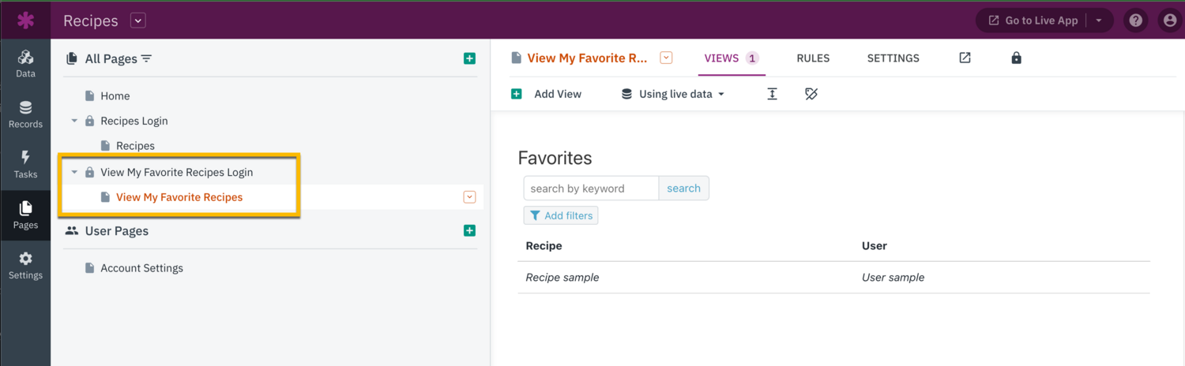This screenshot has height=366, width=1185.
Task: Click the Recipe column header
Action: tap(544, 245)
